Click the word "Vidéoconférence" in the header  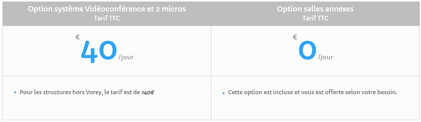(113, 9)
